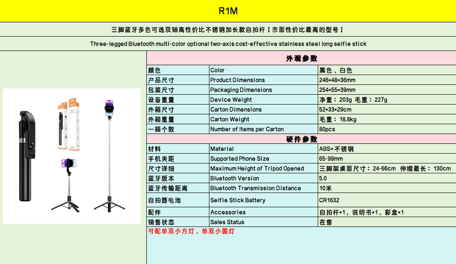The image size is (456, 264).
Task: Select the 三脚架桌面尺寸 24-66cm value cell
Action: pos(387,168)
